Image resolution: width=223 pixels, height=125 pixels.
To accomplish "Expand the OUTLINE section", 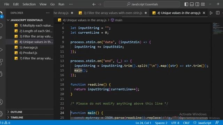I will 30,112.
